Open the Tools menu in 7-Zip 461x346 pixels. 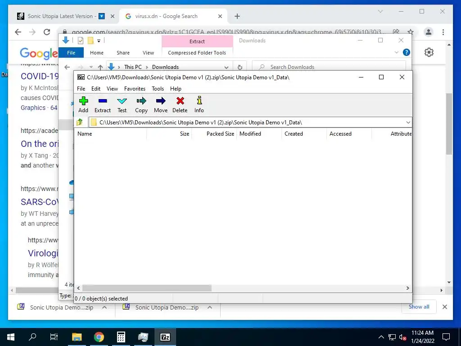(x=158, y=89)
